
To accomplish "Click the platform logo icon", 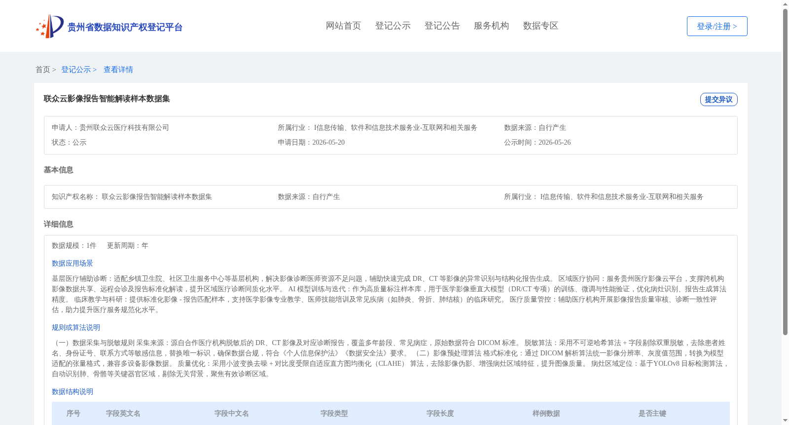I will pos(50,26).
